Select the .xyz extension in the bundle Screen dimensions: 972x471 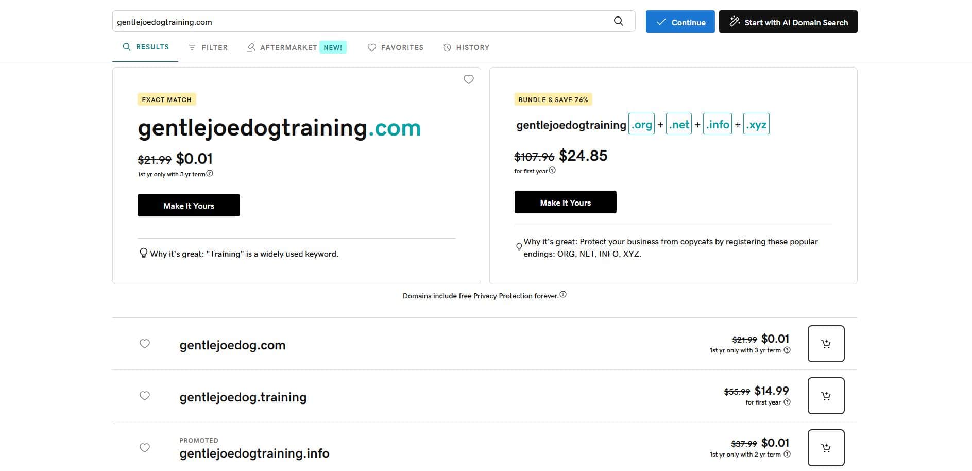click(756, 124)
